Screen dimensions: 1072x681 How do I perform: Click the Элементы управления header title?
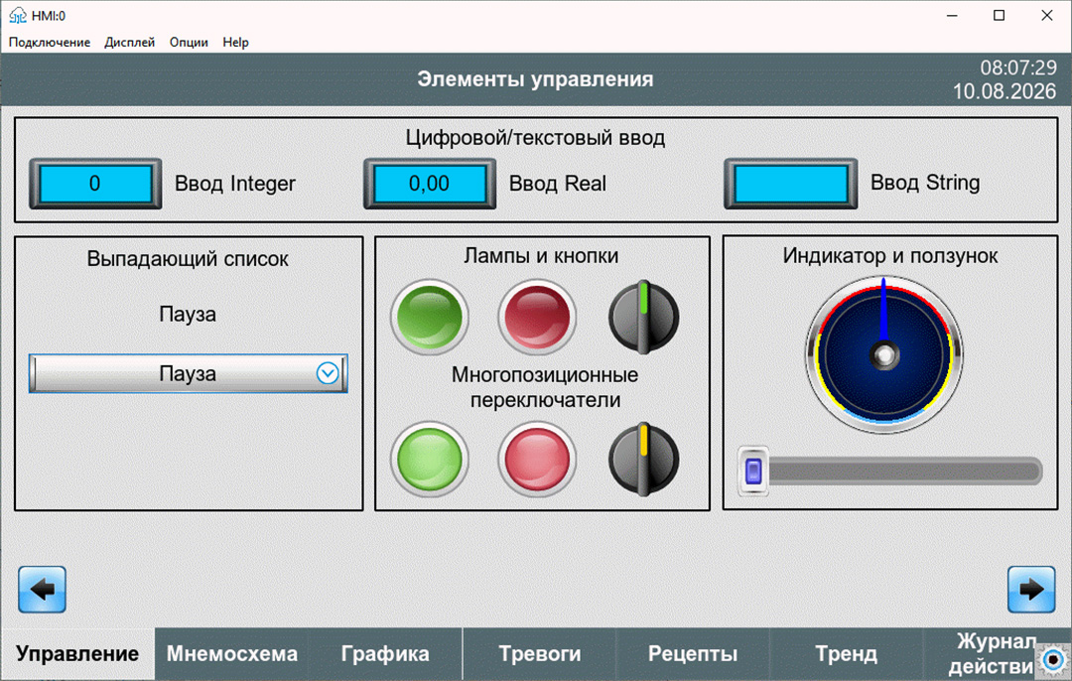pyautogui.click(x=535, y=79)
